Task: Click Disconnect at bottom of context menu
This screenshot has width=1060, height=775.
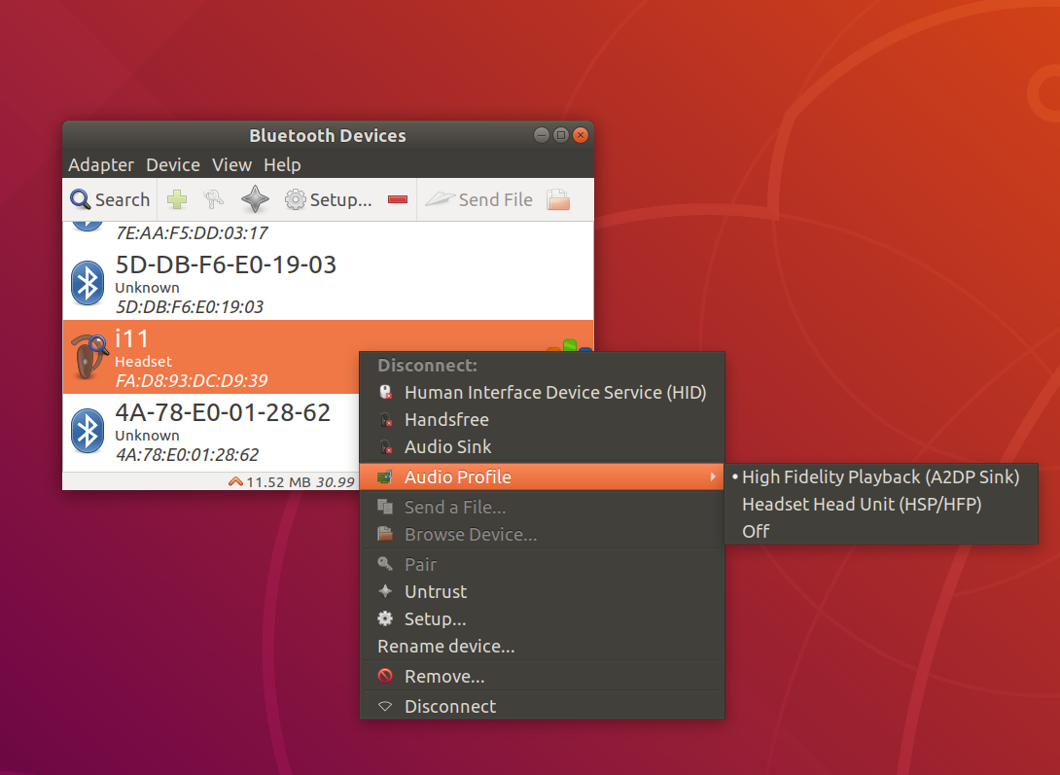Action: point(543,706)
